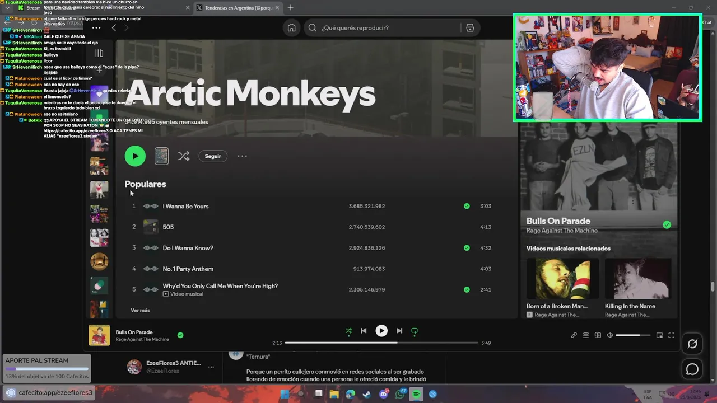Screen dimensions: 717x403
Task: Open Born of a Broken Man video thumbnail
Action: (x=562, y=279)
